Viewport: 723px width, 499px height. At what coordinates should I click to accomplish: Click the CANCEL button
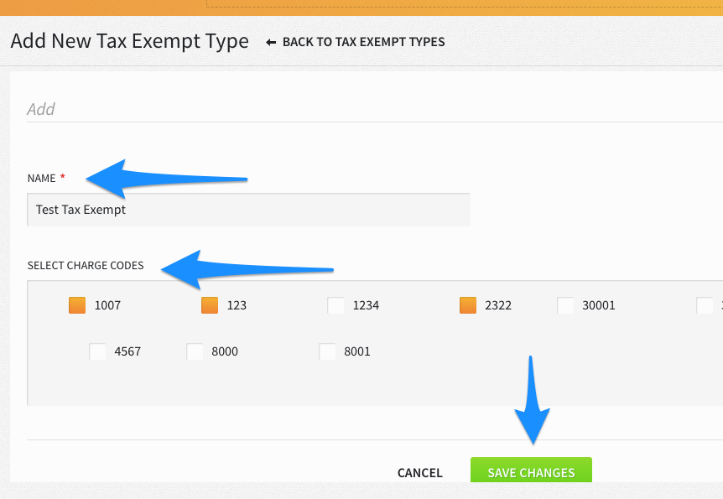point(419,472)
